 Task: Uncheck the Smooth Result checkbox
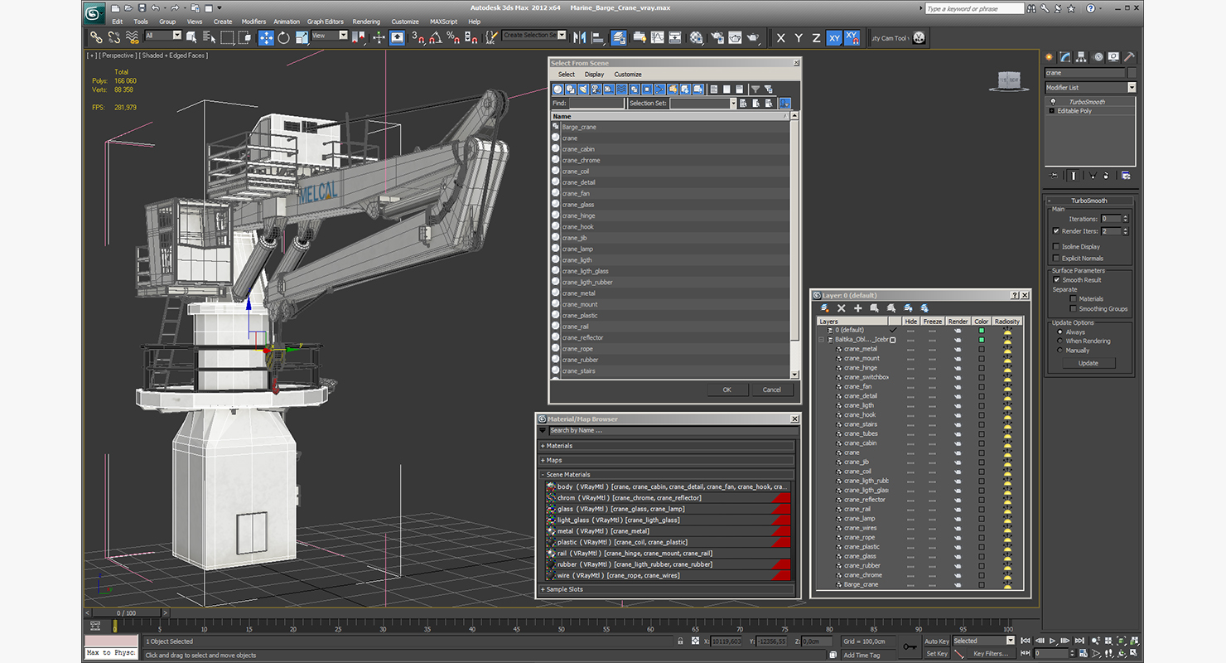click(x=1056, y=280)
